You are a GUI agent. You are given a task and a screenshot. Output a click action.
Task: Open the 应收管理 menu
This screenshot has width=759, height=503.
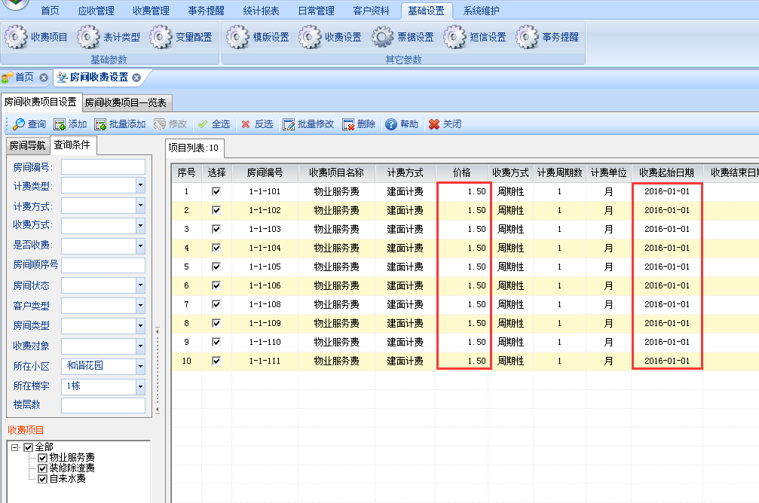(x=96, y=11)
